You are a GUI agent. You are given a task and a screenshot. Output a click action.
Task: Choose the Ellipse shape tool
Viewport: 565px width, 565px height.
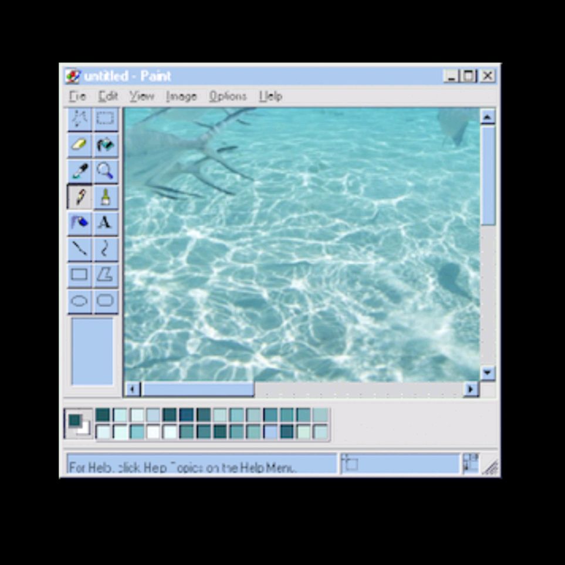click(x=80, y=301)
